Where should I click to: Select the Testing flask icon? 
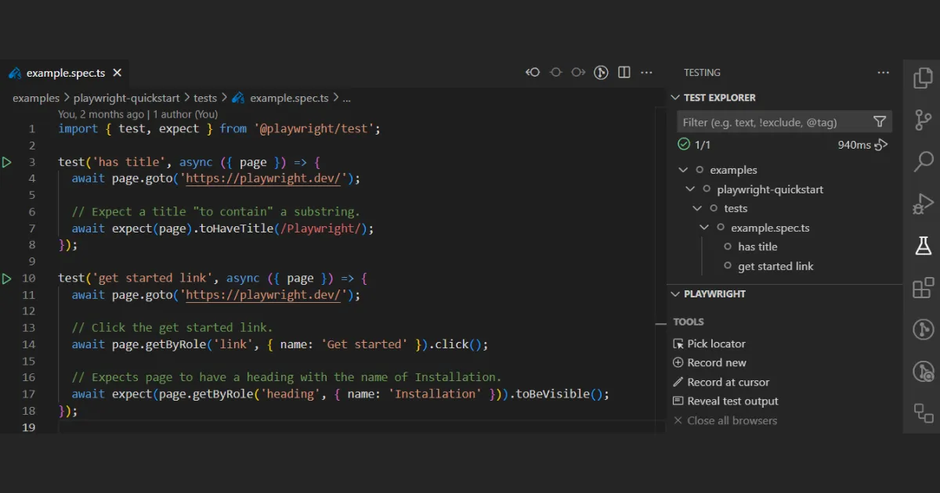[924, 246]
